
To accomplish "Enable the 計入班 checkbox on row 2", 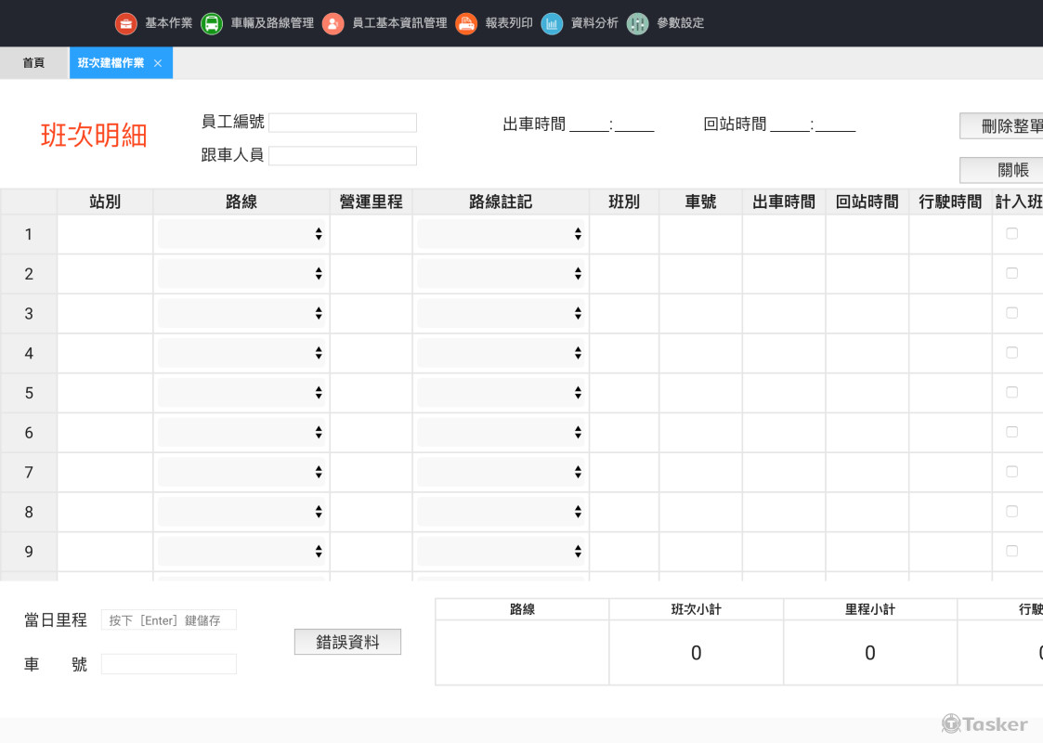I will coord(1011,273).
